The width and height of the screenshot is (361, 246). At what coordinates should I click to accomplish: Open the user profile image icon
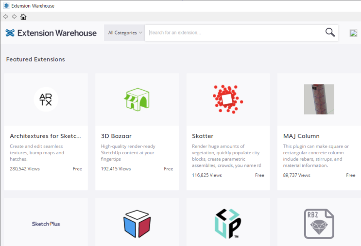pyautogui.click(x=353, y=33)
